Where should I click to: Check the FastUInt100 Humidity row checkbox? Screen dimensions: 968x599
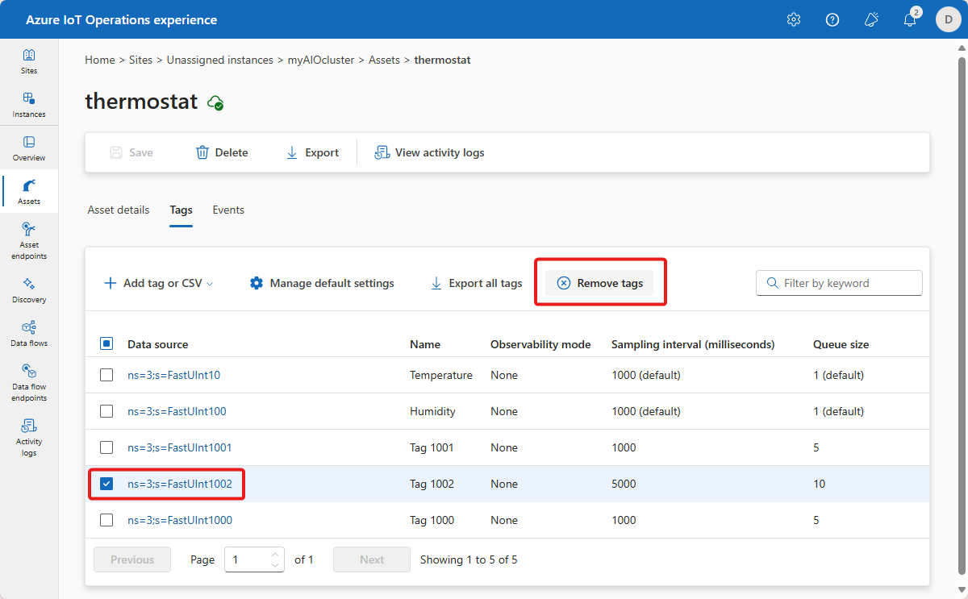coord(106,411)
